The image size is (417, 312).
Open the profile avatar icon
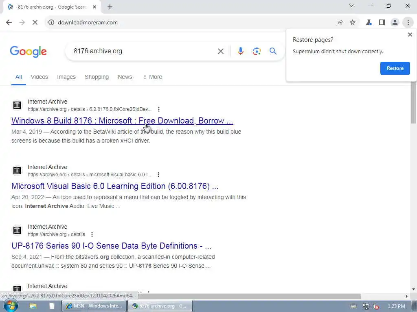pos(395,23)
